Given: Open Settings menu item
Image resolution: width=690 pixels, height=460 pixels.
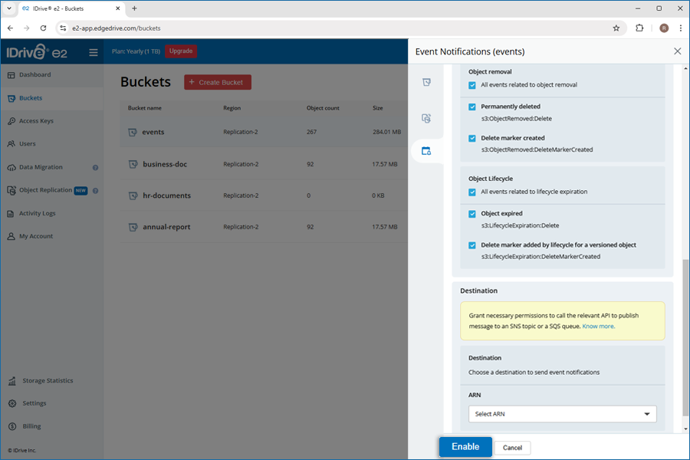Looking at the screenshot, I should coord(34,403).
